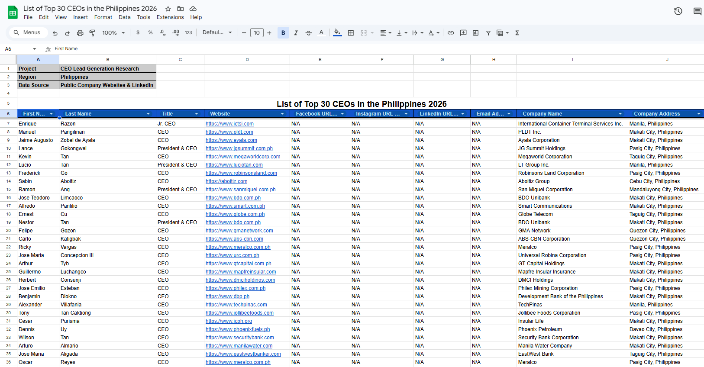Increase decimal places icon
The height and width of the screenshot is (367, 704).
[176, 32]
